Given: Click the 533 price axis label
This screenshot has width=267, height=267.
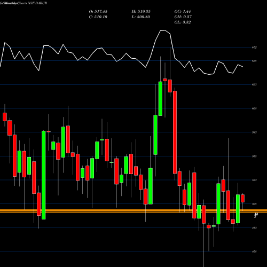Looking at the screenshot, I should [x=254, y=180].
